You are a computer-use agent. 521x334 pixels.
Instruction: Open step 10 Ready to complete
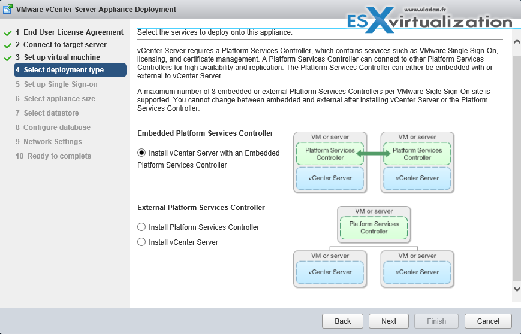(x=53, y=156)
